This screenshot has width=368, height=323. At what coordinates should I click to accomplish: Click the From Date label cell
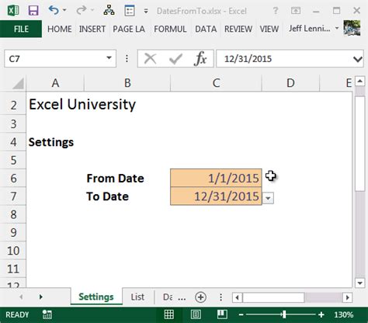[x=115, y=179]
